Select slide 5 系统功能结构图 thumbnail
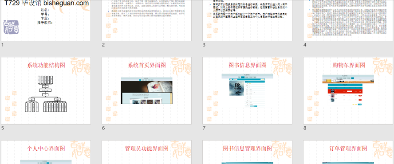The image size is (394, 164). 46,90
